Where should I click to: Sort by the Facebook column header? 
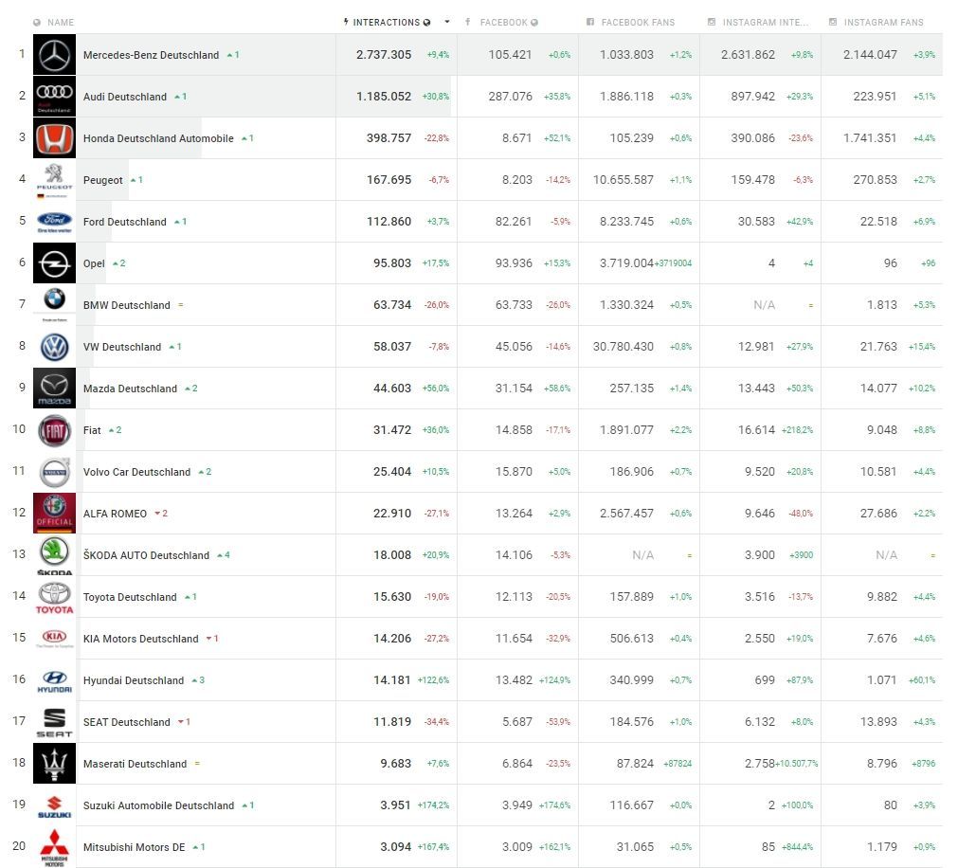point(503,22)
